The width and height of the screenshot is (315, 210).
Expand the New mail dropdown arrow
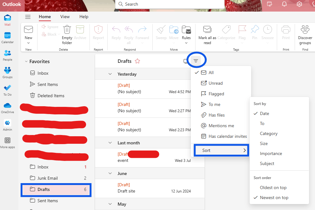28,43
